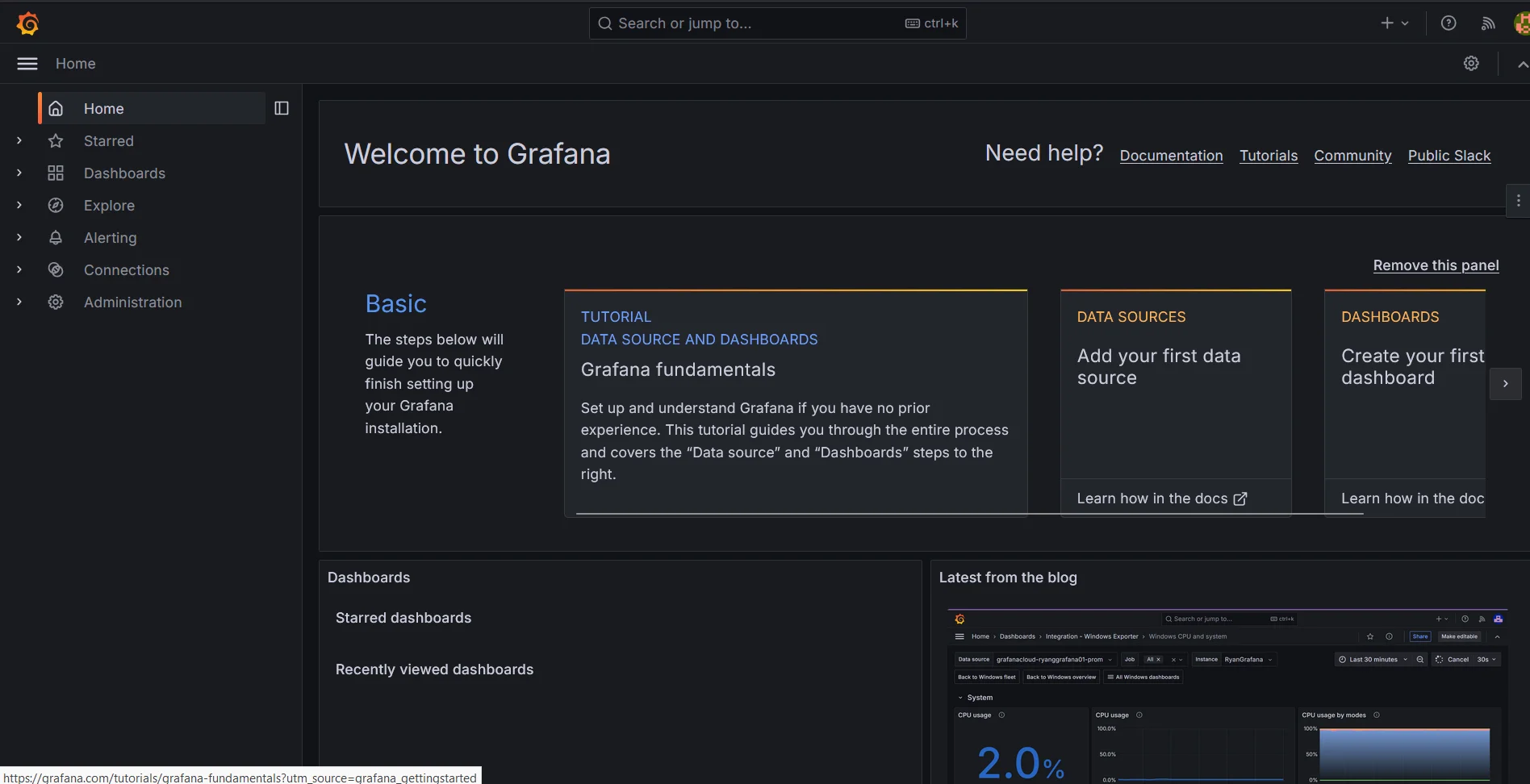
Task: Open the plus new-item dropdown
Action: point(1394,23)
